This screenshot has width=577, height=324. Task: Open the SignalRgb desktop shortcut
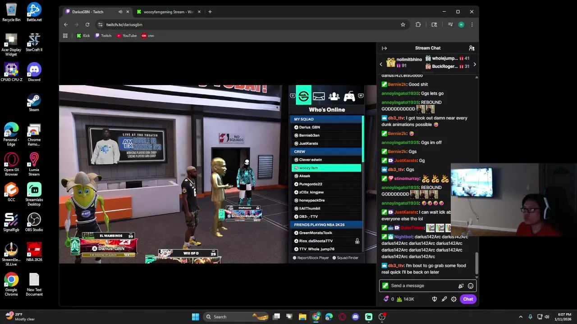[11, 223]
